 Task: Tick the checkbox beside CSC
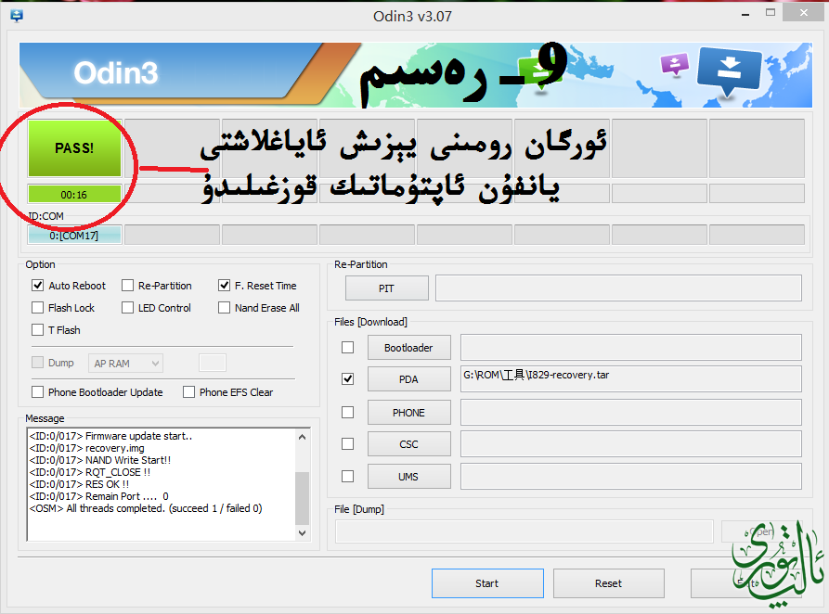[x=347, y=444]
